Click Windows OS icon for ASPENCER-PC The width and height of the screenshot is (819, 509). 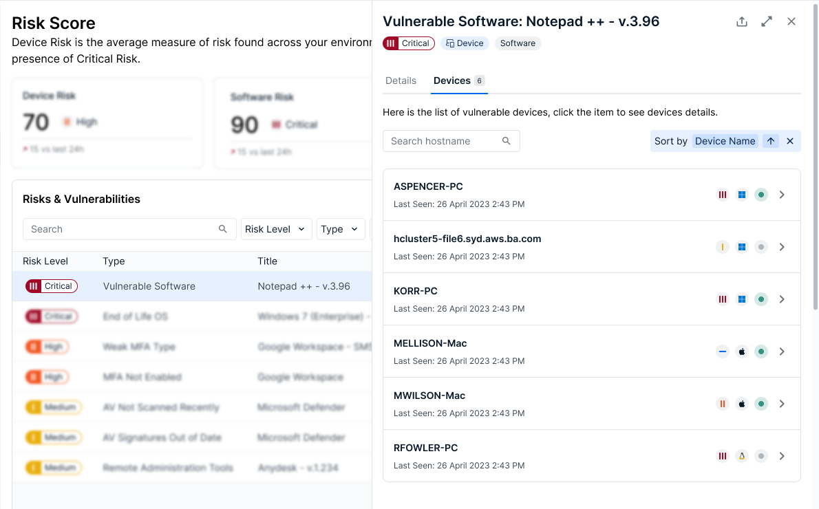pos(742,195)
